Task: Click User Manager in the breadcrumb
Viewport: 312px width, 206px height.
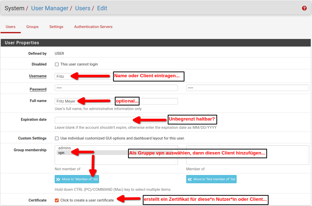Action: click(50, 8)
